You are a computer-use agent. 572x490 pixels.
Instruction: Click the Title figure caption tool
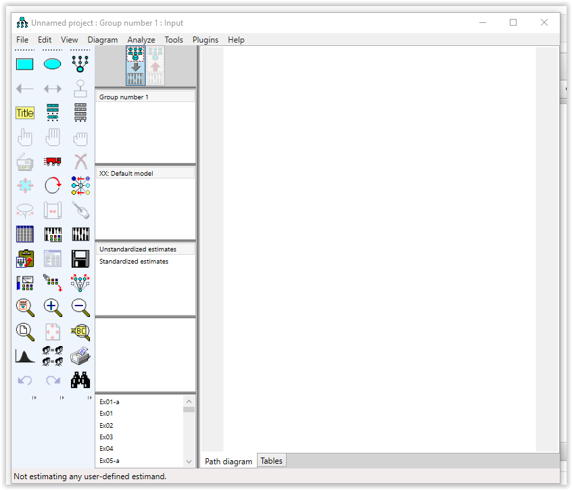pyautogui.click(x=25, y=113)
